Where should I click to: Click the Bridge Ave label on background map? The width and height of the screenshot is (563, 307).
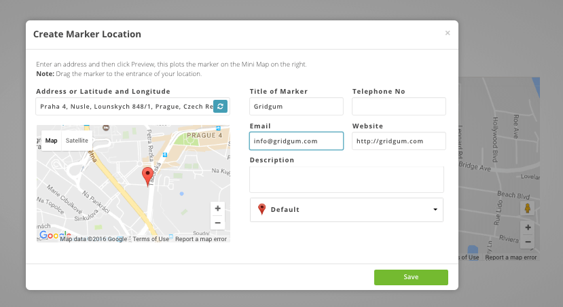coord(475,166)
